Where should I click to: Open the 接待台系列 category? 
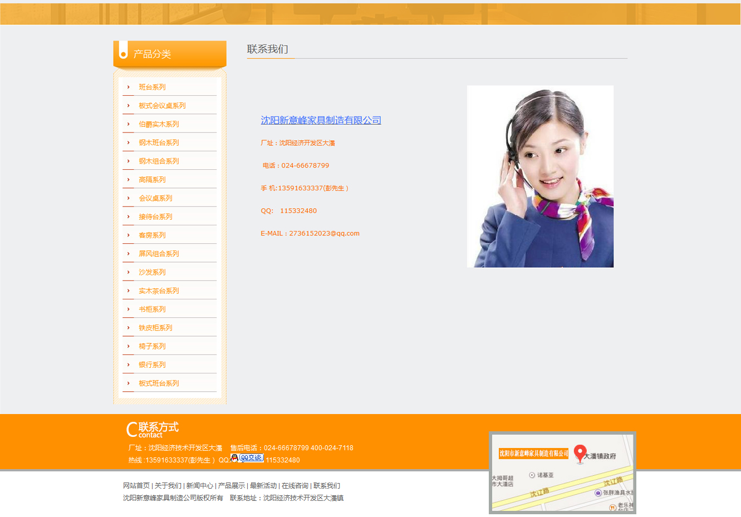(x=155, y=216)
